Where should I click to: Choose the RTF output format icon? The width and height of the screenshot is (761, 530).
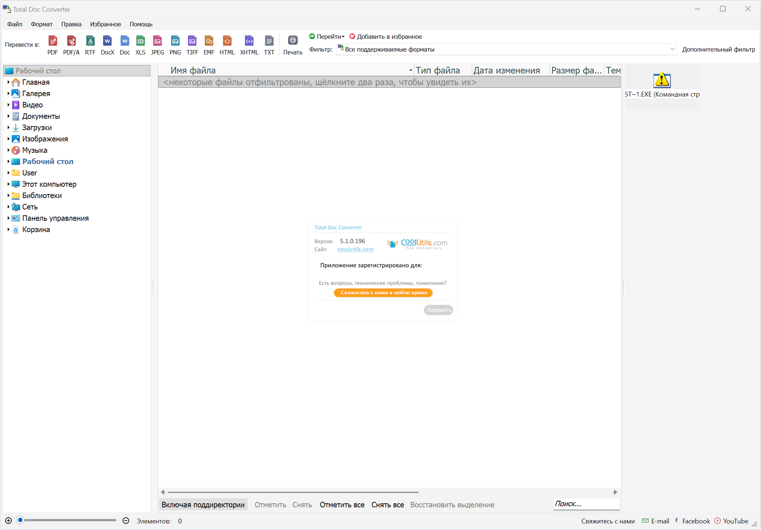90,45
